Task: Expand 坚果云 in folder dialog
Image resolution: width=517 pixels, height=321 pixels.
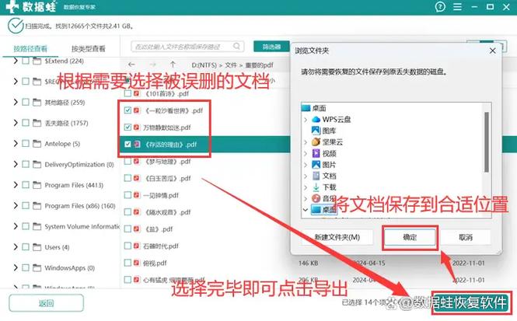Action: tap(306, 142)
